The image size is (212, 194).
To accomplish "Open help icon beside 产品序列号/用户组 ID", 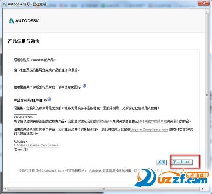I will coord(50,99).
